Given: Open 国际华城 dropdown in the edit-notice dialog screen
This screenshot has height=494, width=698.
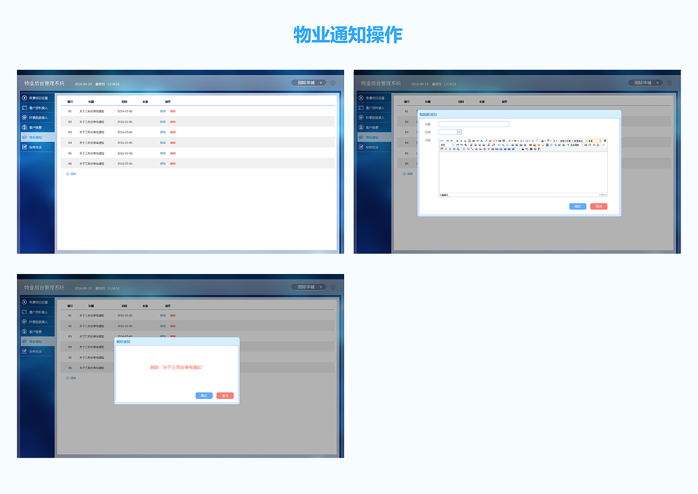Looking at the screenshot, I should [646, 83].
